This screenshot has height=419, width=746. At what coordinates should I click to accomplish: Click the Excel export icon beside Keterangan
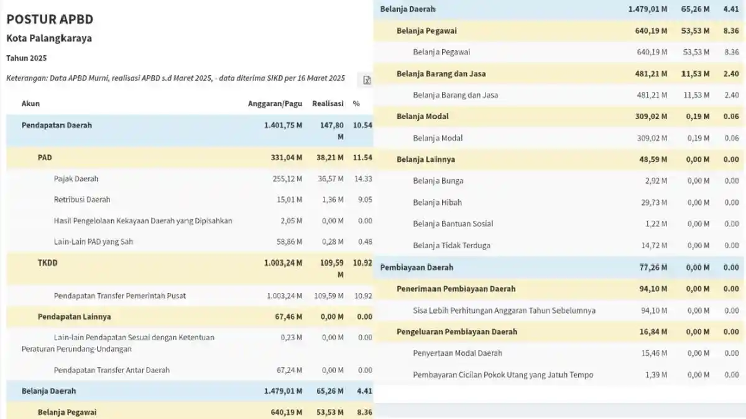tap(366, 80)
